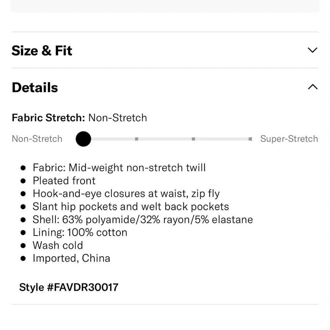
Task: Click the Size & Fit heading
Action: tap(42, 51)
